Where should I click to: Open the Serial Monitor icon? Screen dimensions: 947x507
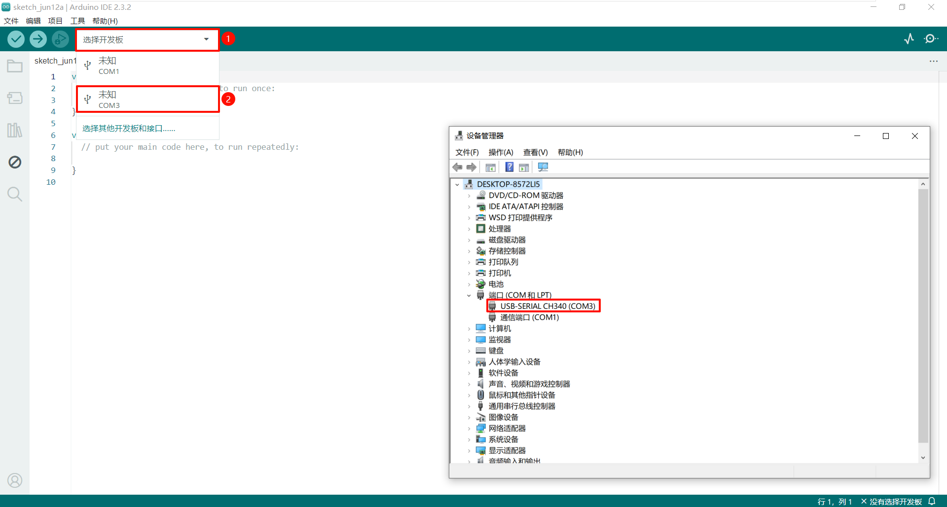pyautogui.click(x=931, y=39)
